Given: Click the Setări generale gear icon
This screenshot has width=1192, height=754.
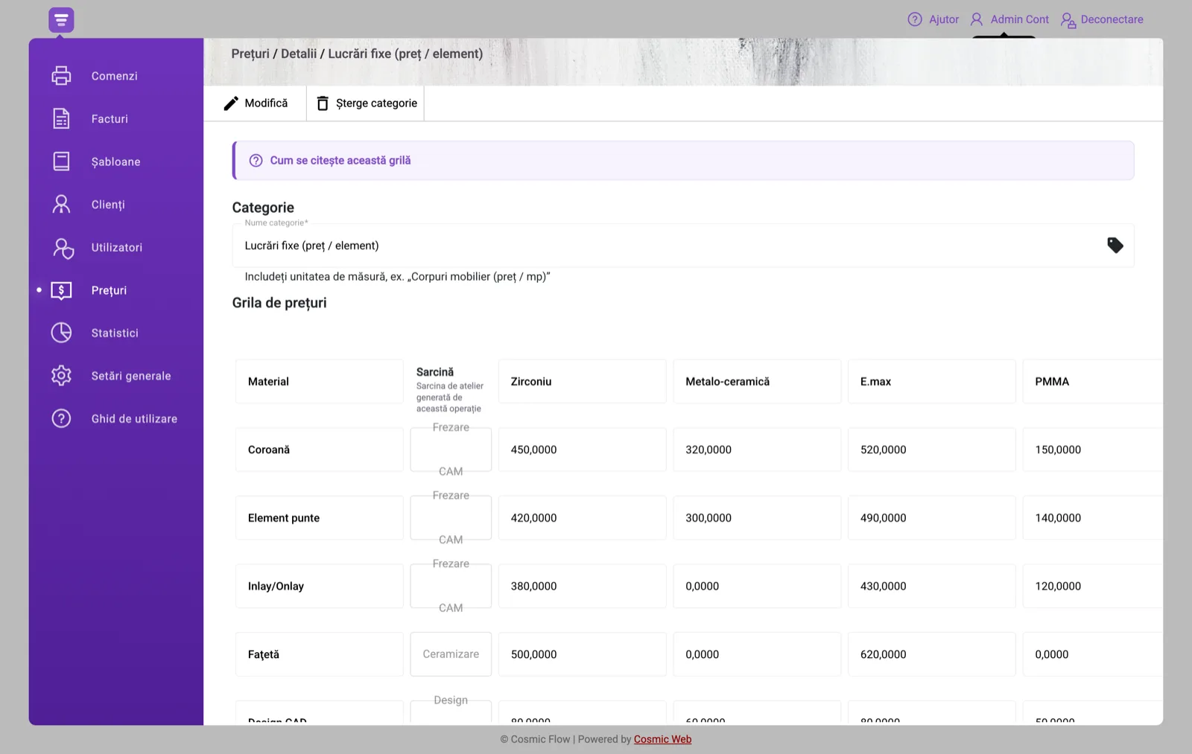Looking at the screenshot, I should click(61, 375).
